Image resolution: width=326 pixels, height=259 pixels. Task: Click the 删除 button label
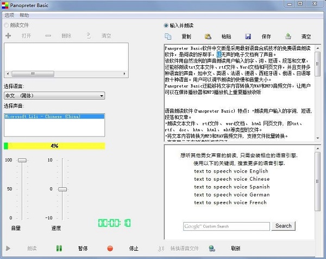[x=66, y=36]
